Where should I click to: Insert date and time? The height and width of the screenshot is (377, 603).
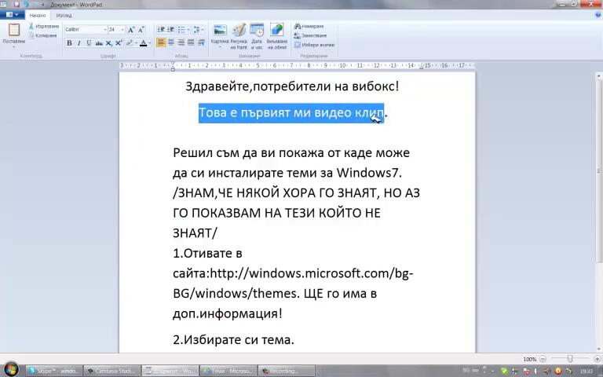click(x=257, y=31)
